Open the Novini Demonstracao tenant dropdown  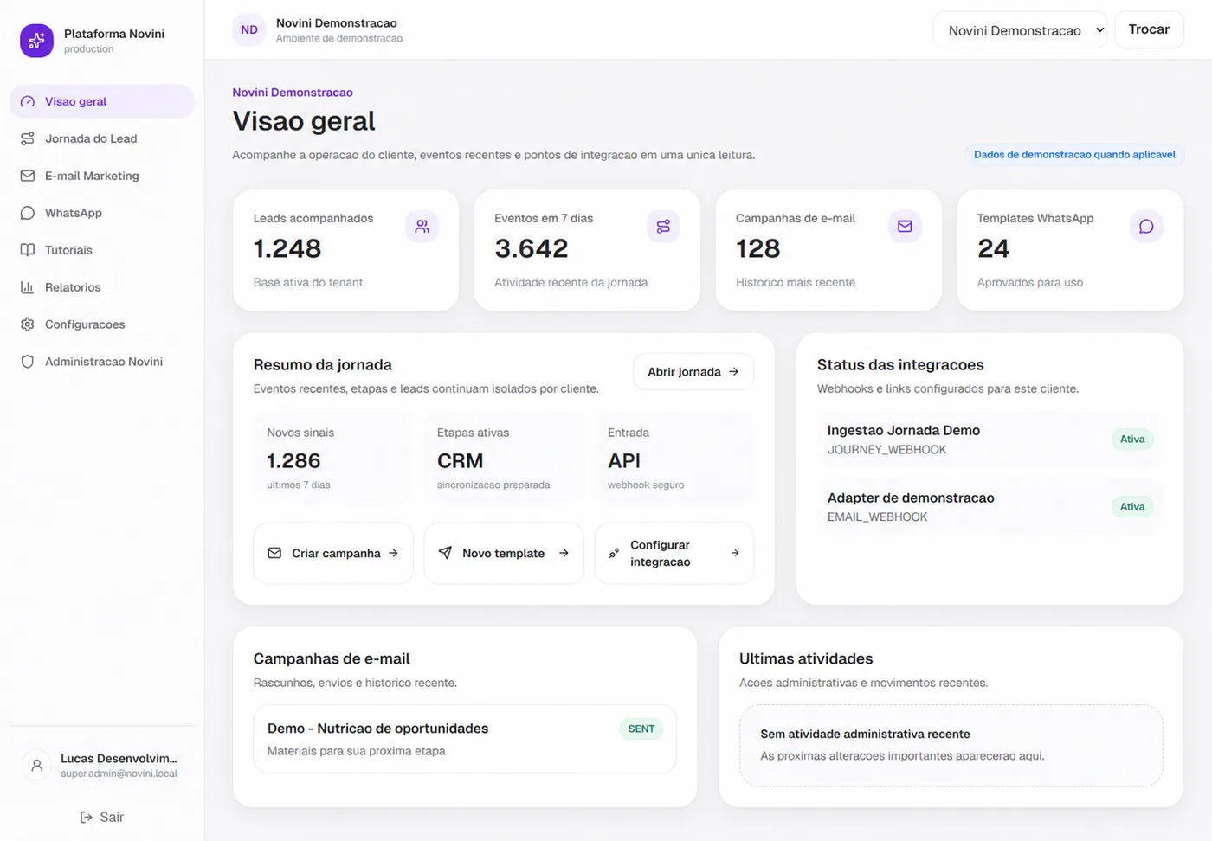(x=1020, y=30)
